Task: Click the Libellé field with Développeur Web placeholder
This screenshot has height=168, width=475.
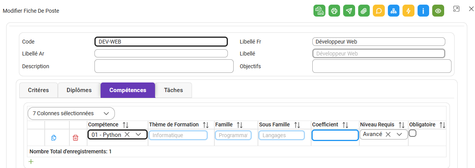Action: tap(379, 54)
